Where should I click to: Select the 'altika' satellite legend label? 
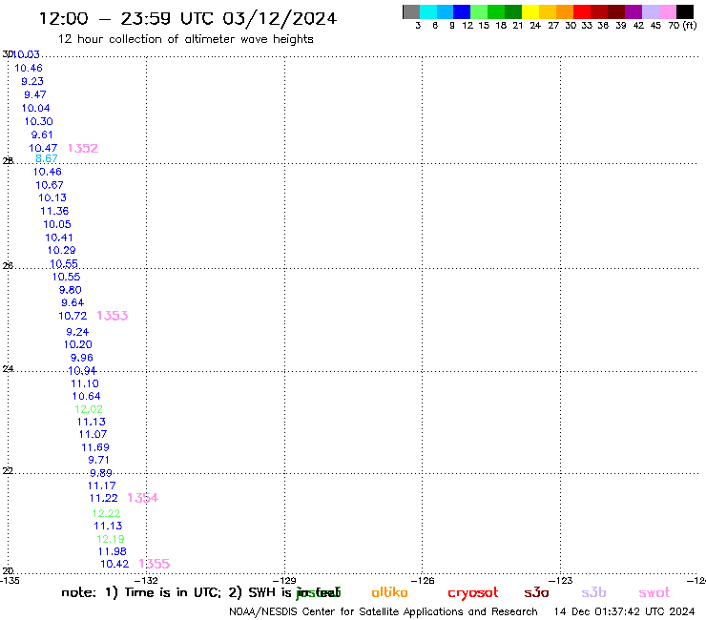[389, 592]
